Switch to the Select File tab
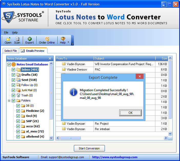This screenshot has height=161, width=180. 11,51
